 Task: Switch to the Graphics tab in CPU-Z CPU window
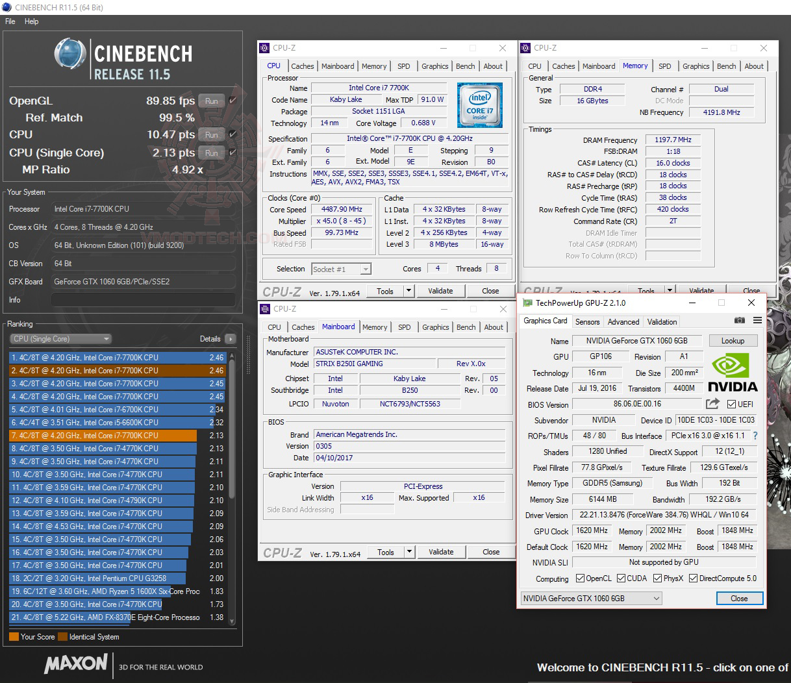[x=435, y=66]
